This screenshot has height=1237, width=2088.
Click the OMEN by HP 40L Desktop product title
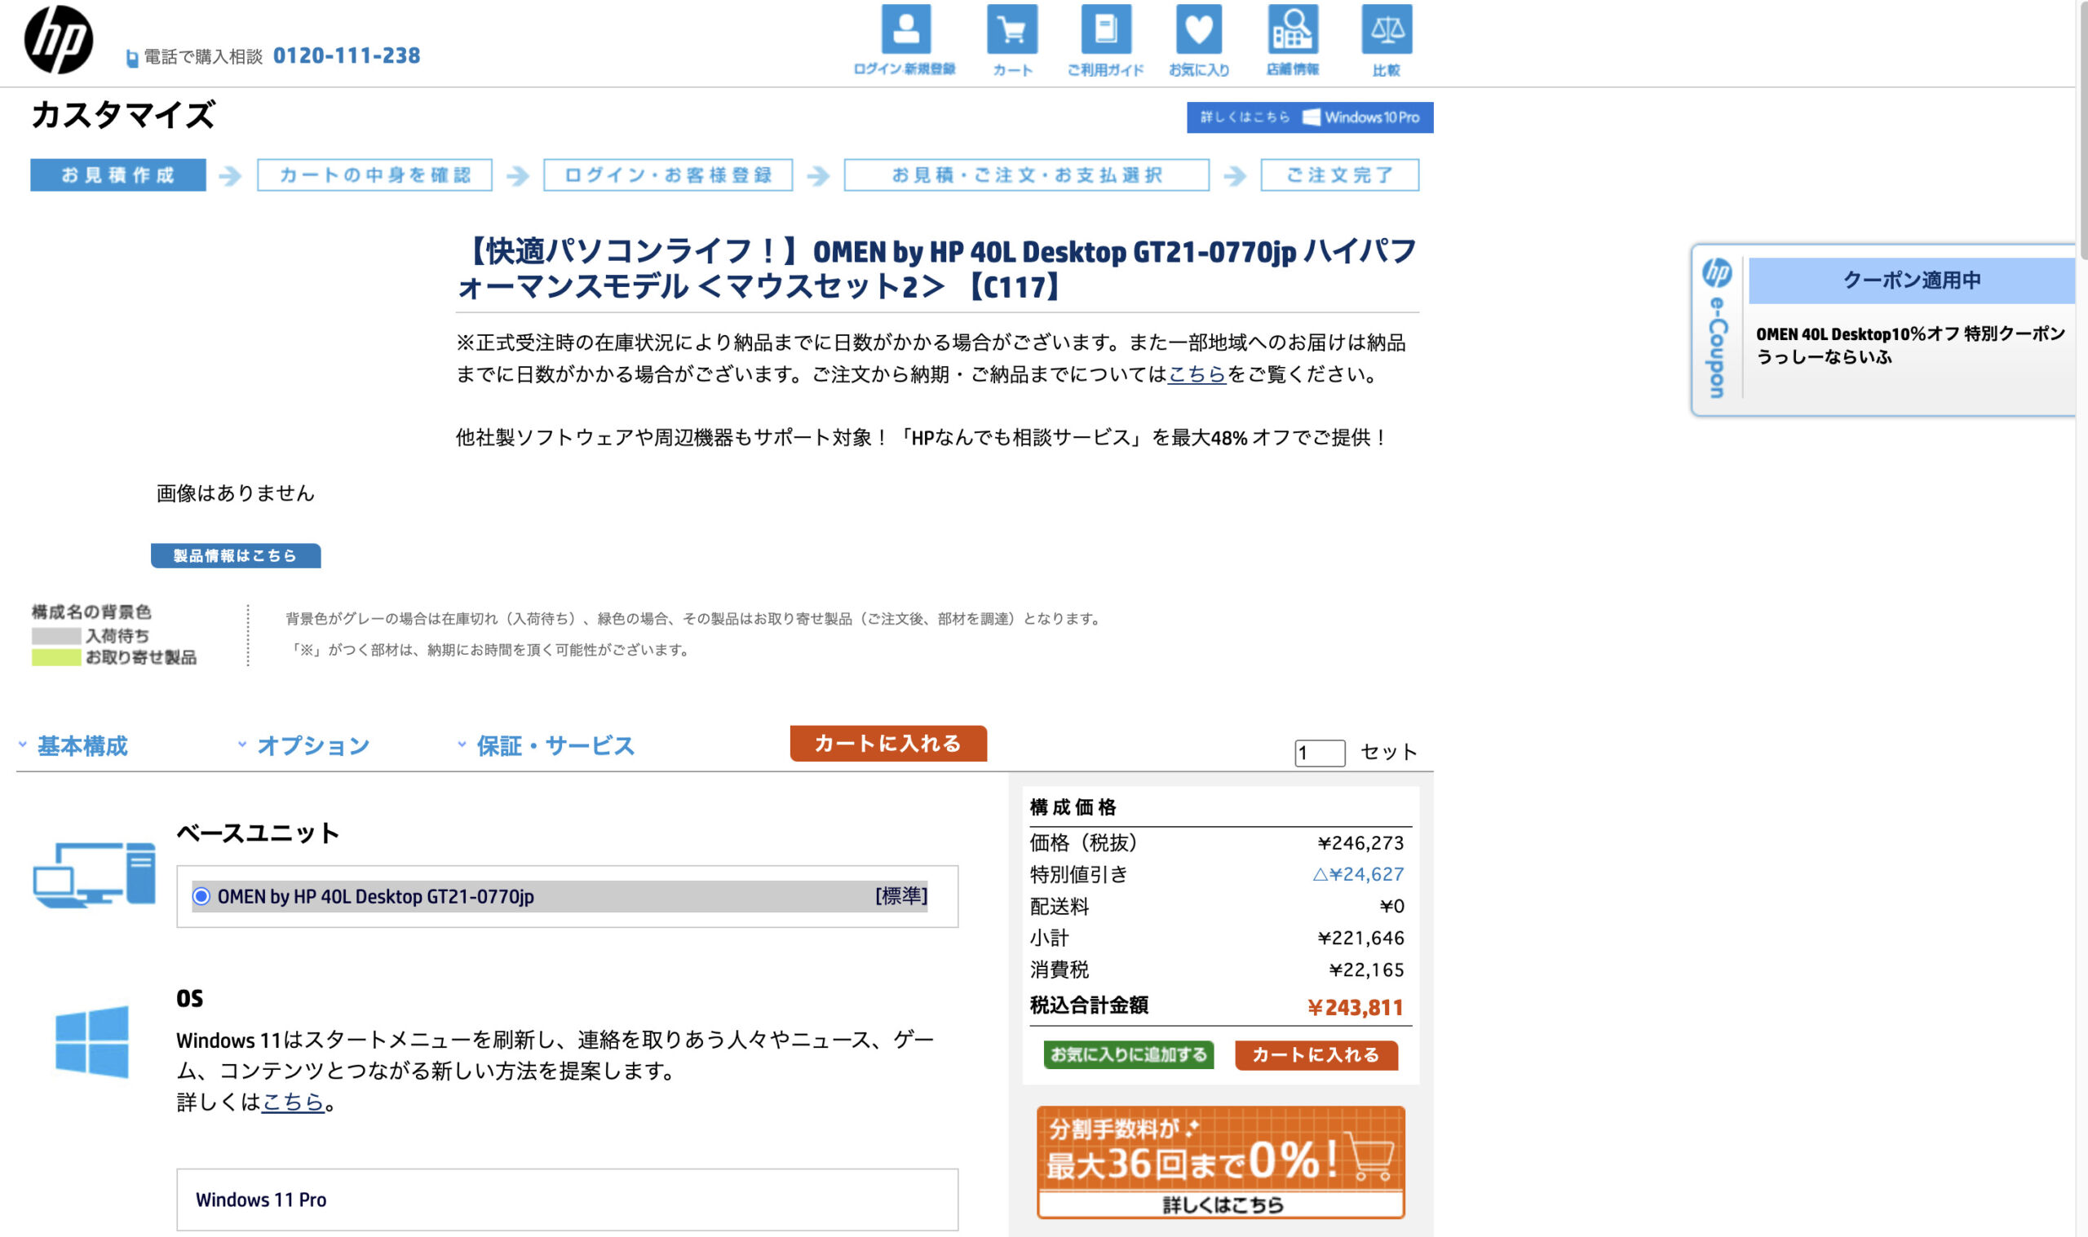[937, 268]
